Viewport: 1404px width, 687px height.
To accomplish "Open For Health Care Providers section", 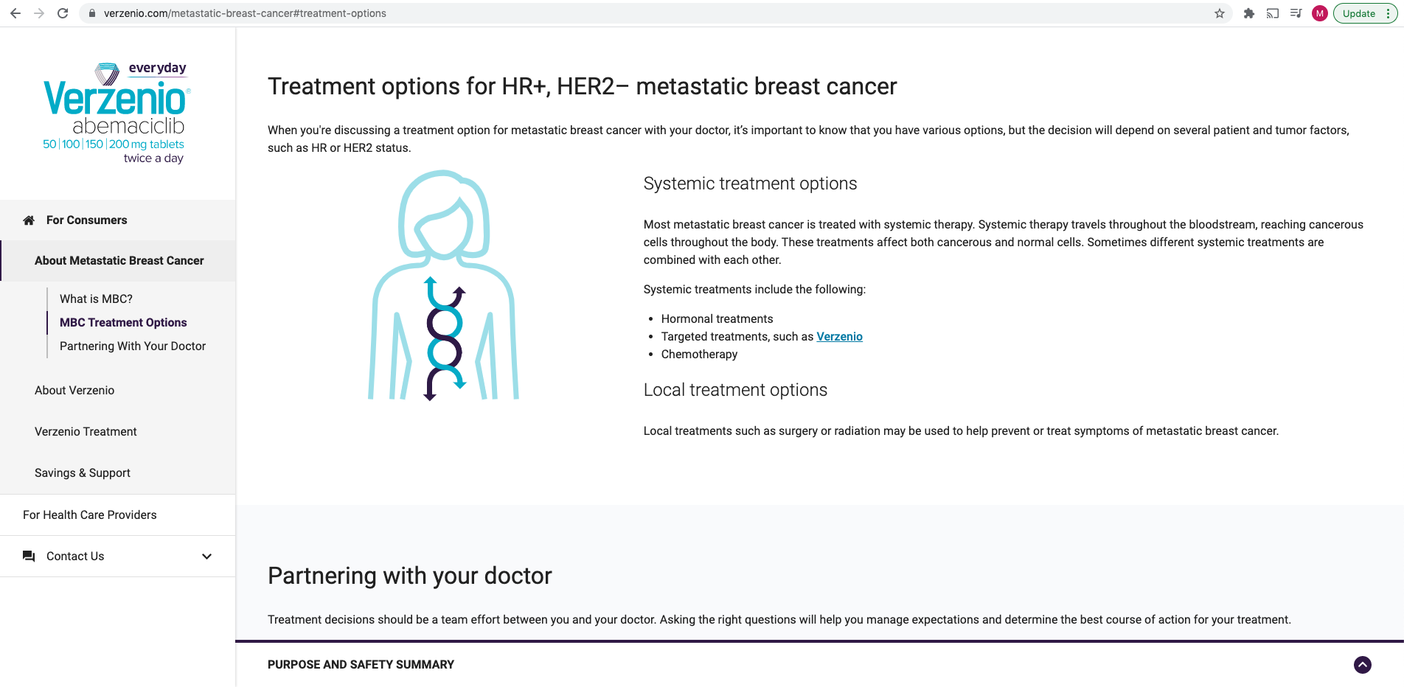I will click(90, 515).
